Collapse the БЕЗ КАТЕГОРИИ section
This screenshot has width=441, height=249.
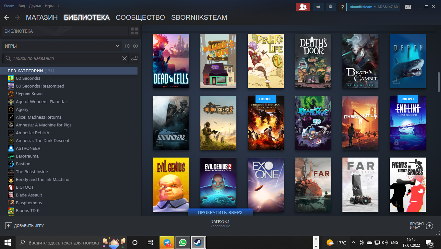pos(5,71)
